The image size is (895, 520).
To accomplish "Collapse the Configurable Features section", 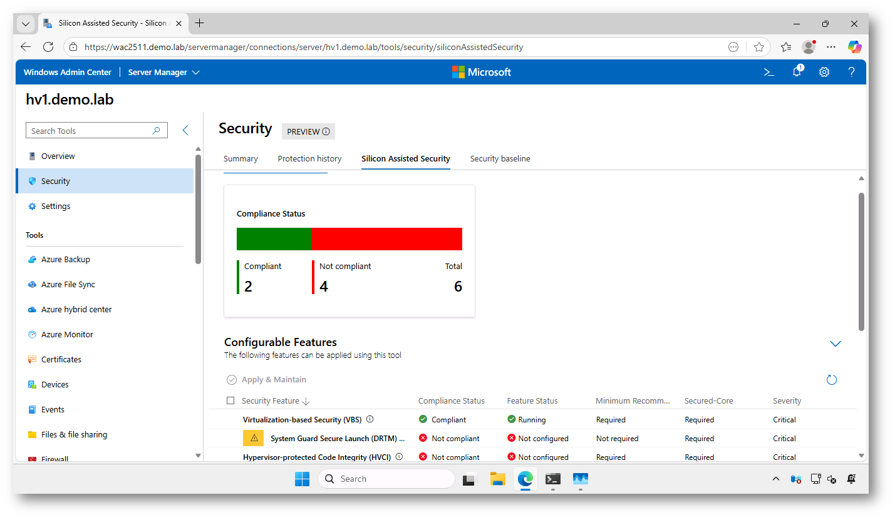I will pyautogui.click(x=835, y=344).
